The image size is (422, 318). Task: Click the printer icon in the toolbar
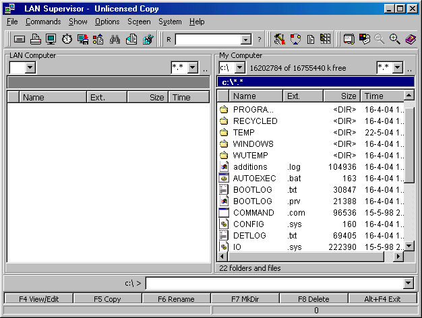(36, 40)
